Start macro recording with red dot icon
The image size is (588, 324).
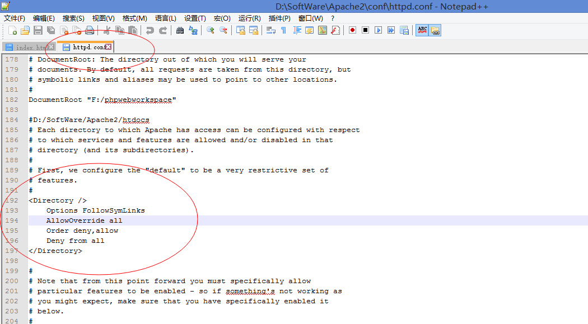tap(352, 30)
